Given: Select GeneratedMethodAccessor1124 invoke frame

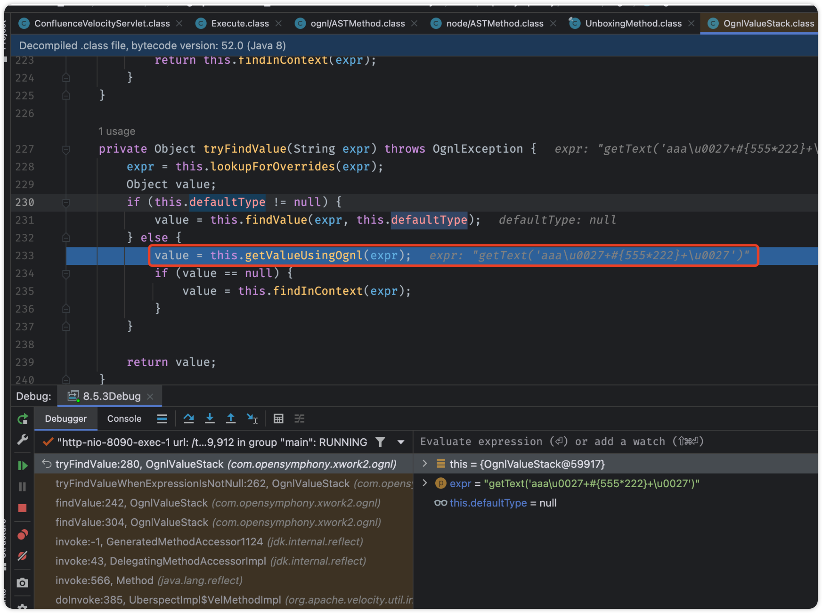Looking at the screenshot, I should (224, 542).
